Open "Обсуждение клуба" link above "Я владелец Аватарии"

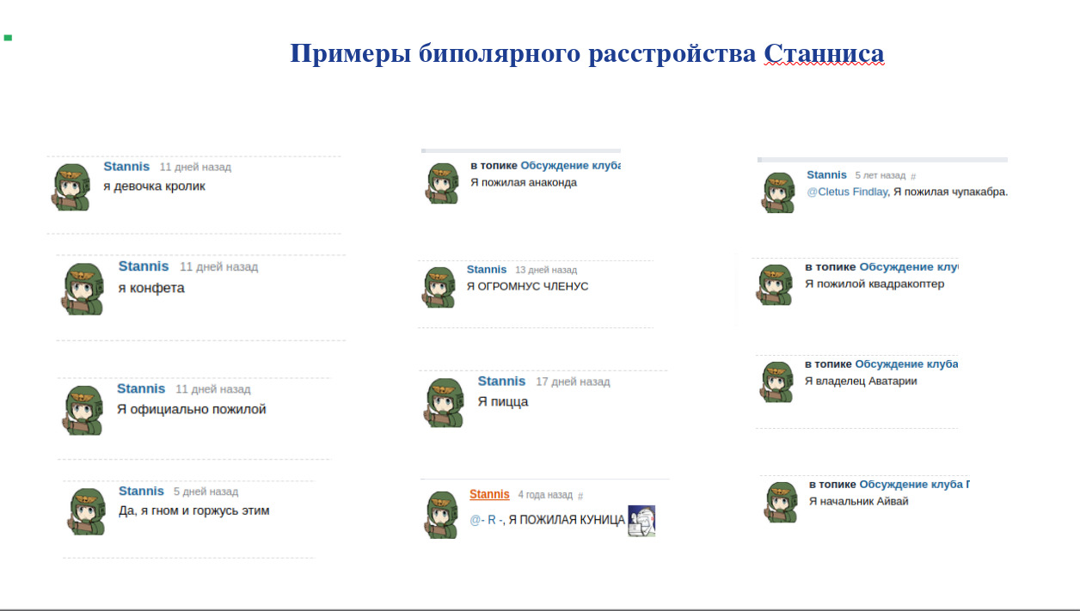pyautogui.click(x=906, y=364)
